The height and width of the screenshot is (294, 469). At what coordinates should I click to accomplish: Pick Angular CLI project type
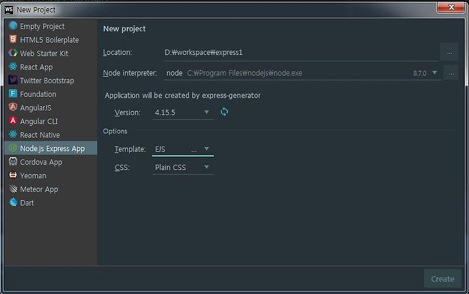coord(51,121)
